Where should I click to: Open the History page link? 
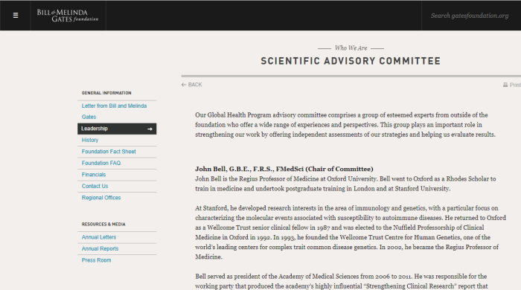(x=90, y=140)
